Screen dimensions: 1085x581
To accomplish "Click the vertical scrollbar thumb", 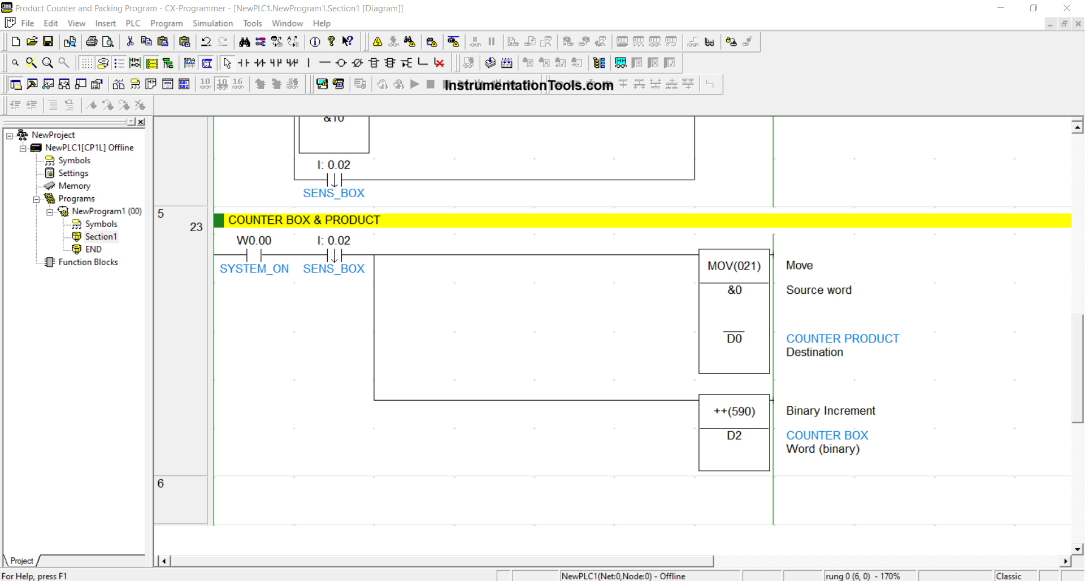I will [x=1077, y=367].
